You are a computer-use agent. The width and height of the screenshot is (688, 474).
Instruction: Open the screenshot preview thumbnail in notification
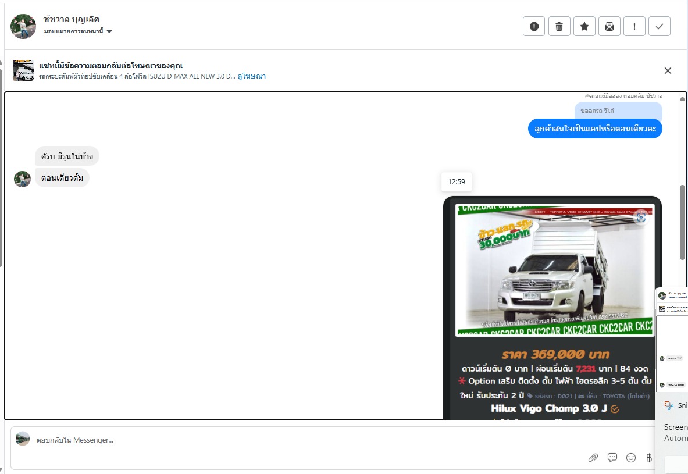pos(672,339)
